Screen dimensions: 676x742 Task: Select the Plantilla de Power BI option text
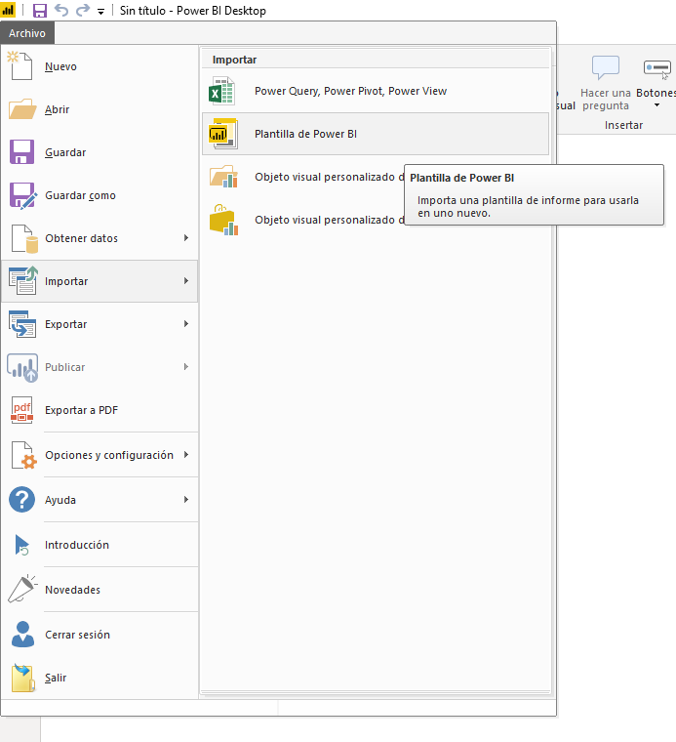(x=305, y=134)
